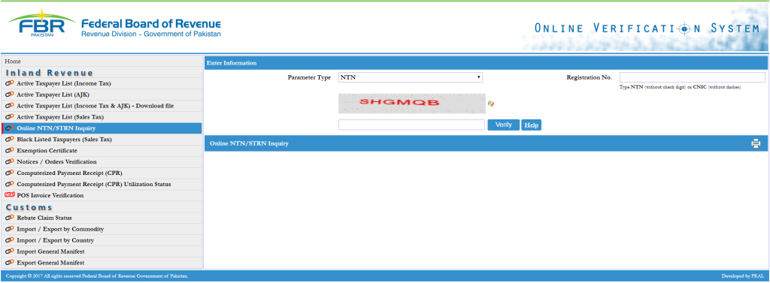
Task: Click chain icon beside Export General Manifest
Action: click(9, 263)
